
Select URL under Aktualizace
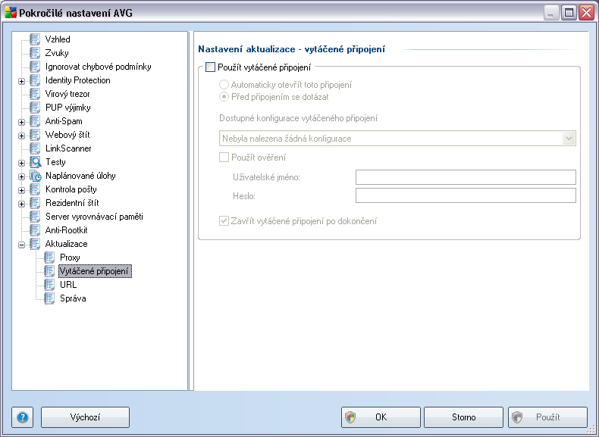coord(68,285)
